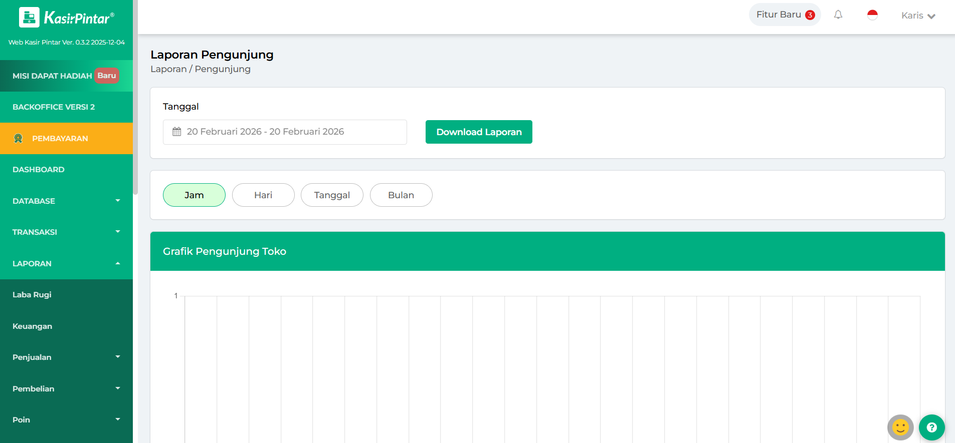Switch chart grouping to Hari
The width and height of the screenshot is (955, 443).
pos(263,195)
